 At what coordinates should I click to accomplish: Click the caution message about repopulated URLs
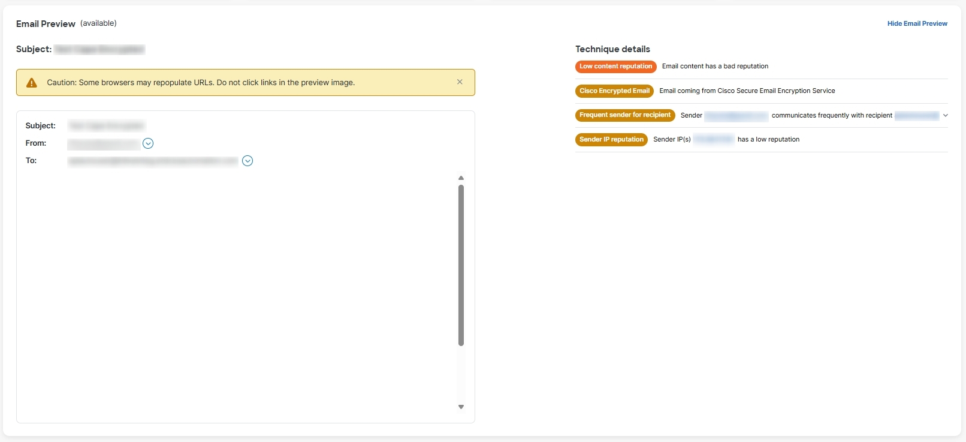pos(201,83)
